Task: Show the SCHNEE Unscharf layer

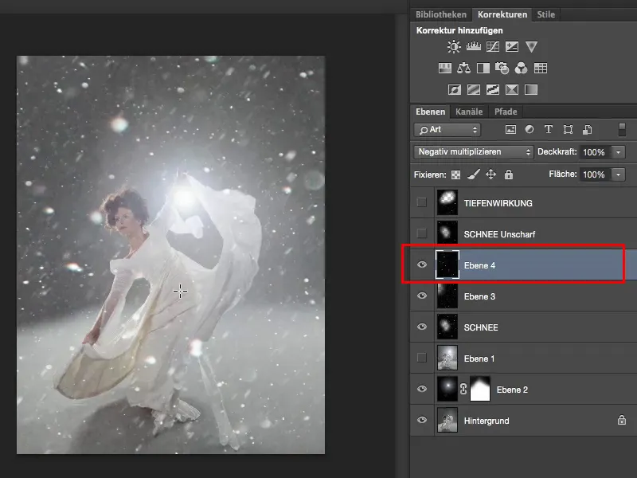Action: pyautogui.click(x=422, y=233)
